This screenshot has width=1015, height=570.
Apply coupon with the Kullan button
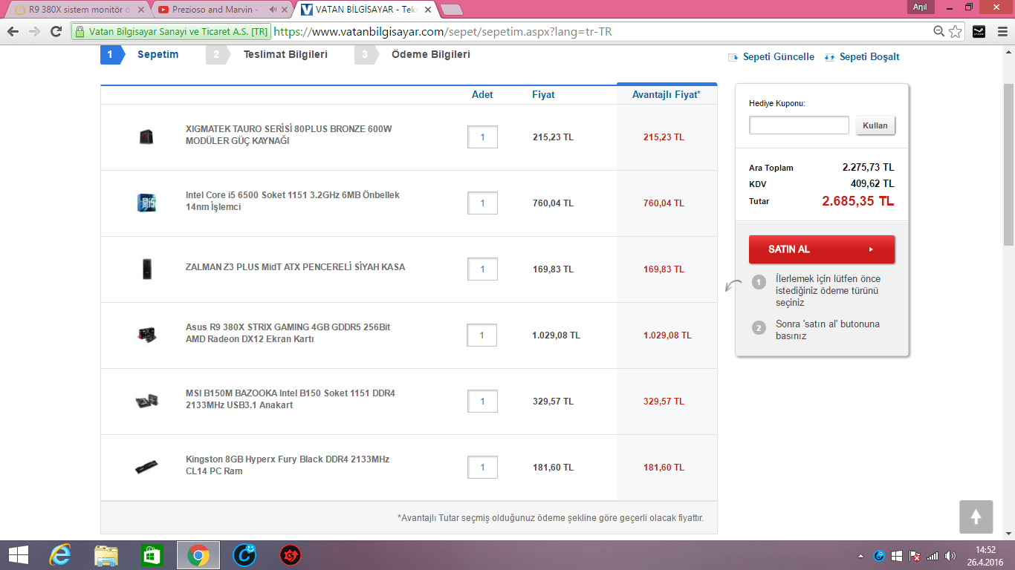point(875,125)
